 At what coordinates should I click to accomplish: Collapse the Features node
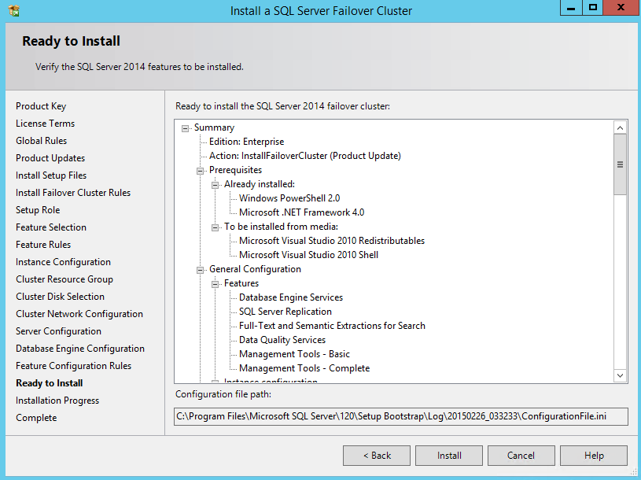[215, 284]
